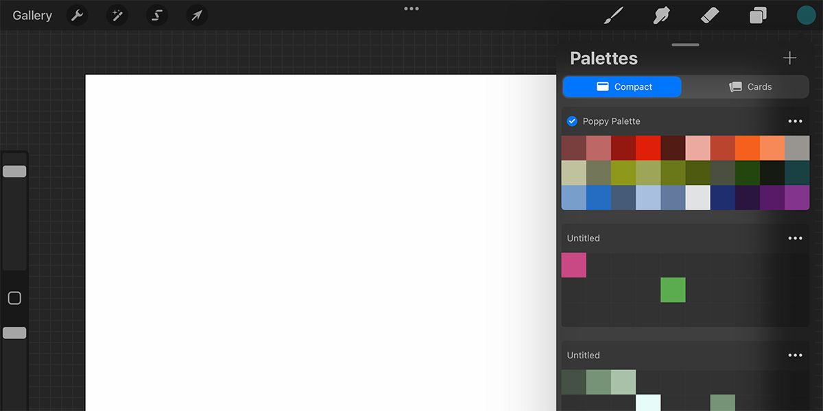
Task: Open the Brush Library
Action: [x=612, y=14]
